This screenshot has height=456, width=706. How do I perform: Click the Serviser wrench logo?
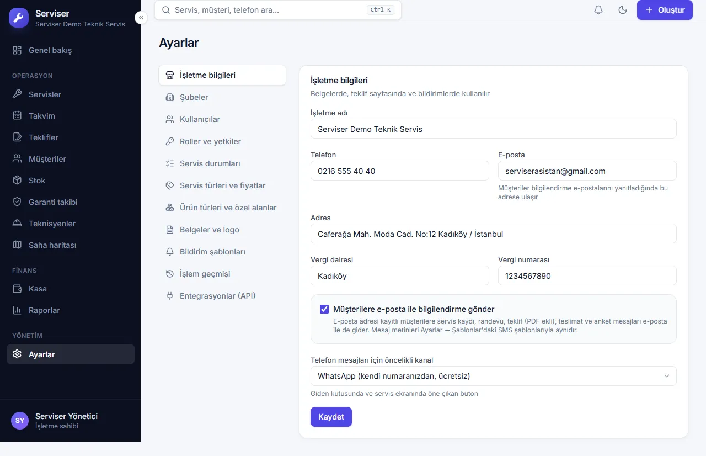(x=19, y=17)
